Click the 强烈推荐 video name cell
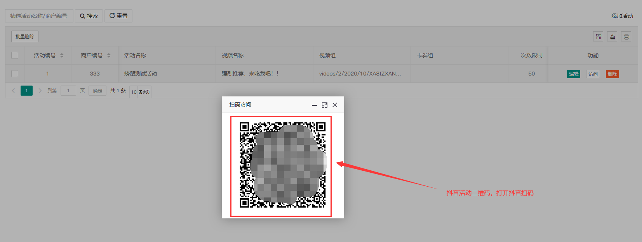The height and width of the screenshot is (242, 642). pyautogui.click(x=264, y=74)
